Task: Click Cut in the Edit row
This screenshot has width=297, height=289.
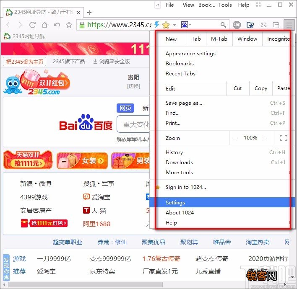Action: click(237, 88)
